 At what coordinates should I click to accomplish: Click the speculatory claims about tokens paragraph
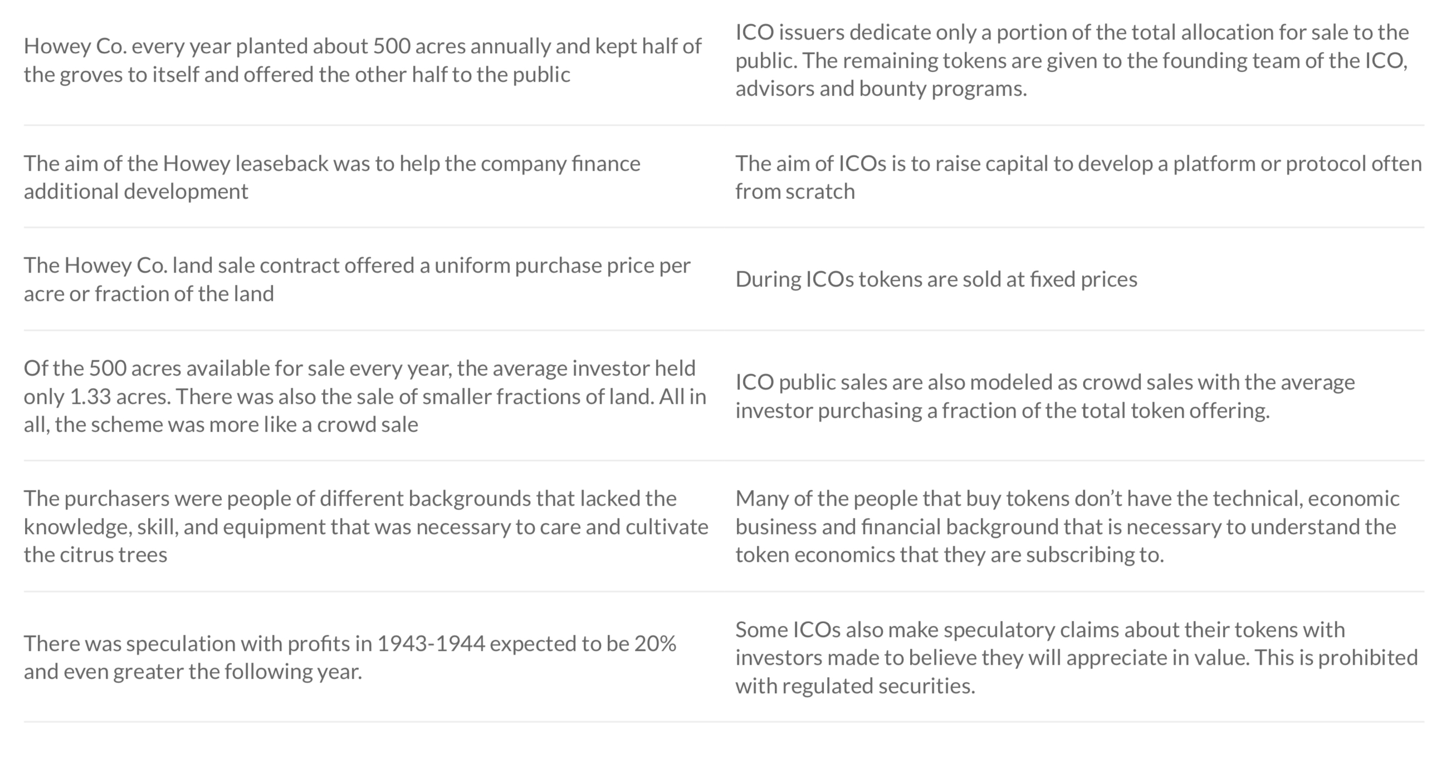point(1077,657)
